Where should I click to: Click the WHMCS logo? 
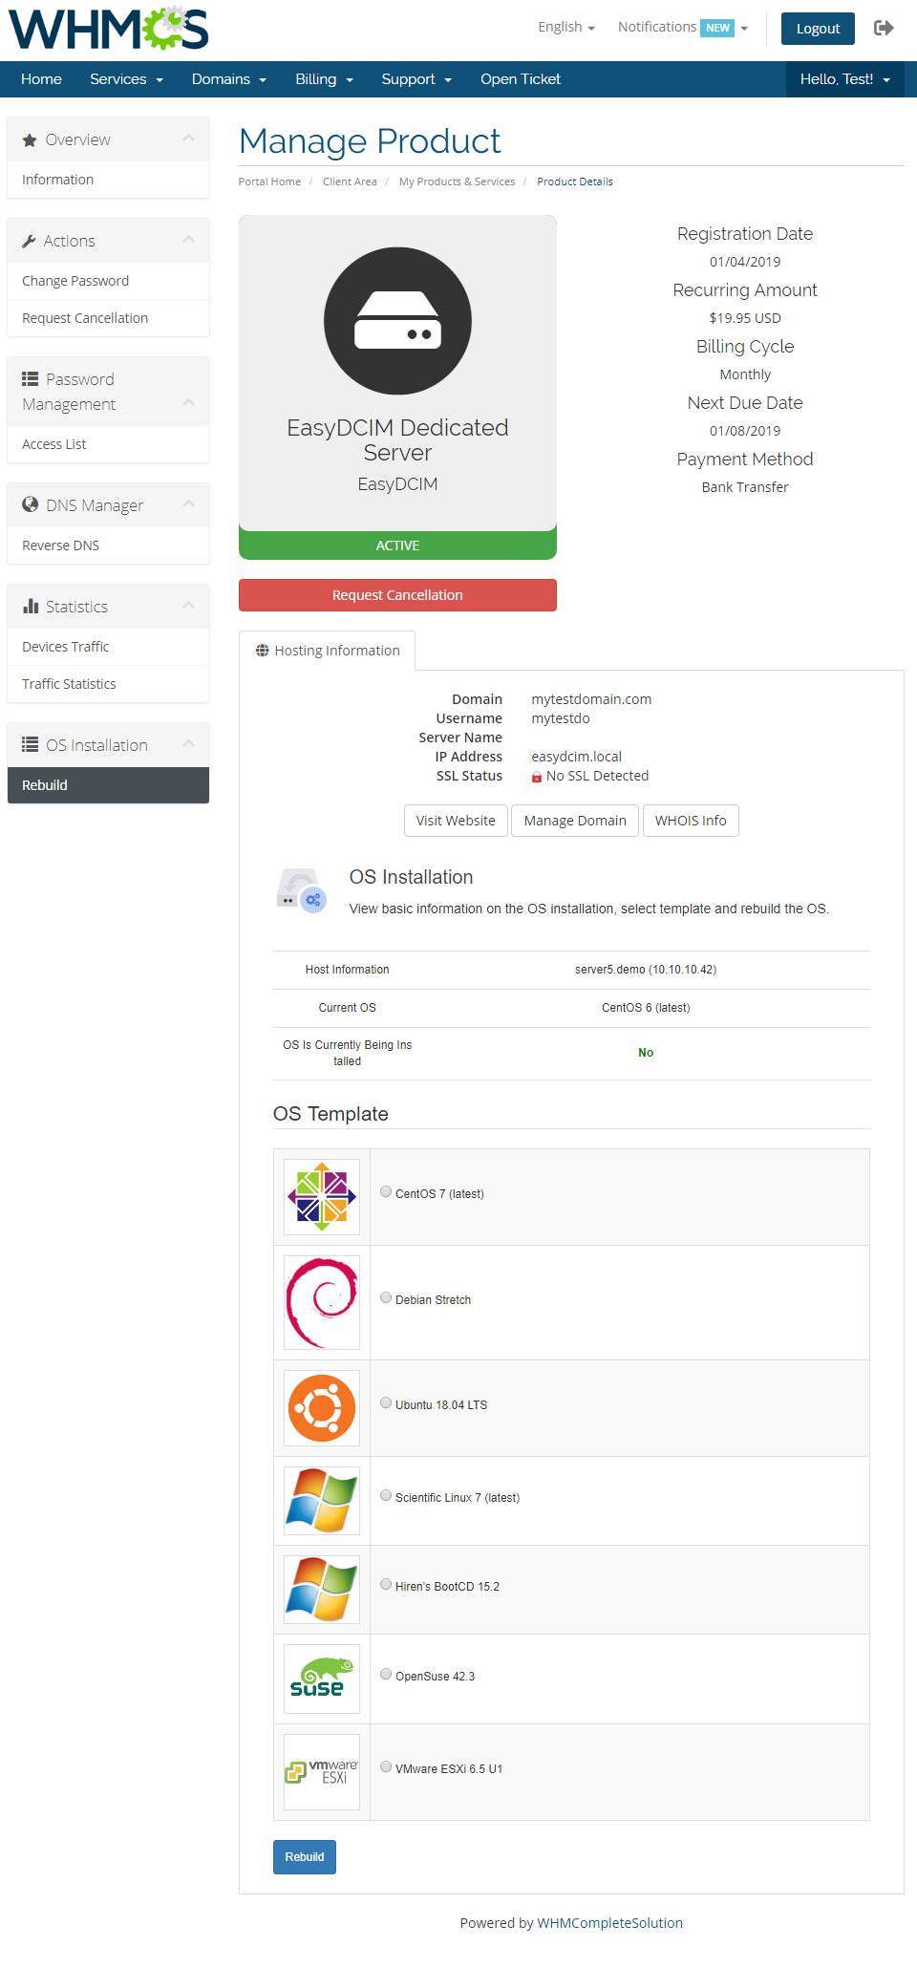click(109, 29)
